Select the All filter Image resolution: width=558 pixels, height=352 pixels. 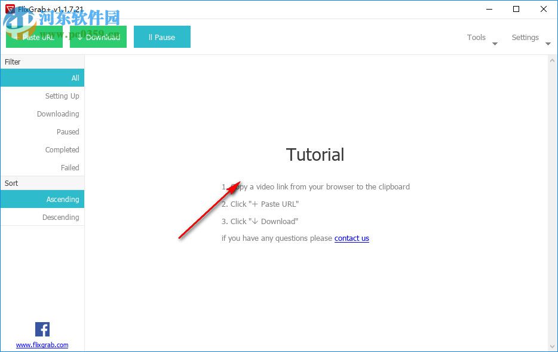click(42, 78)
